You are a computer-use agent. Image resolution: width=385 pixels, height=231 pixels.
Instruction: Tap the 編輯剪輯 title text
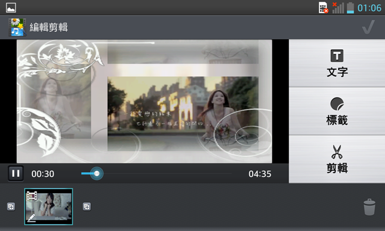[x=49, y=27]
